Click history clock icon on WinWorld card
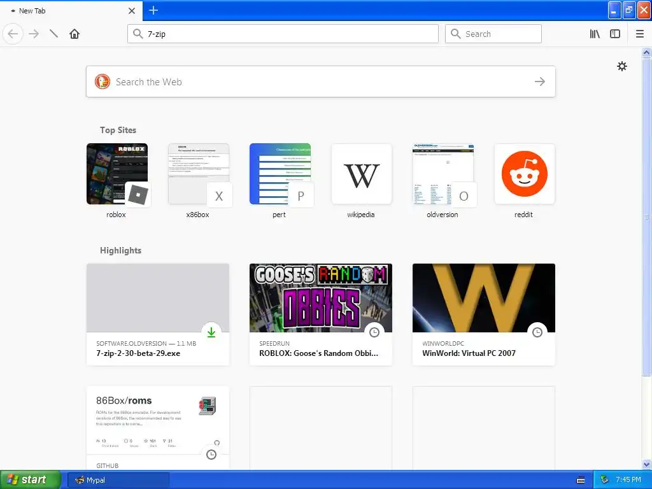 [537, 332]
